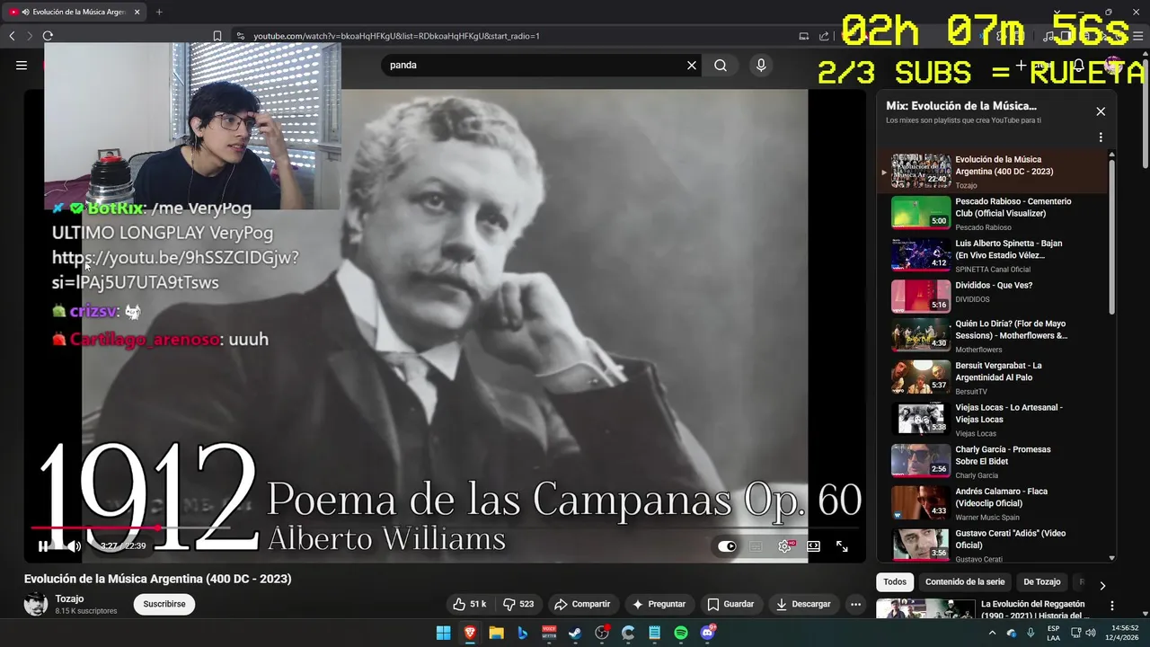Show more filter chips with the arrow

(1102, 586)
